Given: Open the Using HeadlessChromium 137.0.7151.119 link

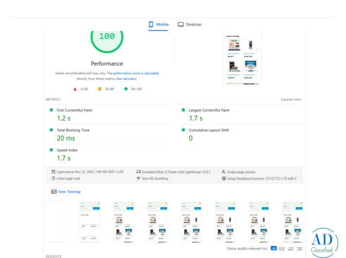Looking at the screenshot, I should pyautogui.click(x=262, y=178).
